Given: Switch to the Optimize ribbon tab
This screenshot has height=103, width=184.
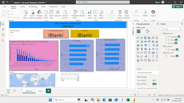Looking at the screenshot, I should [x=53, y=7].
